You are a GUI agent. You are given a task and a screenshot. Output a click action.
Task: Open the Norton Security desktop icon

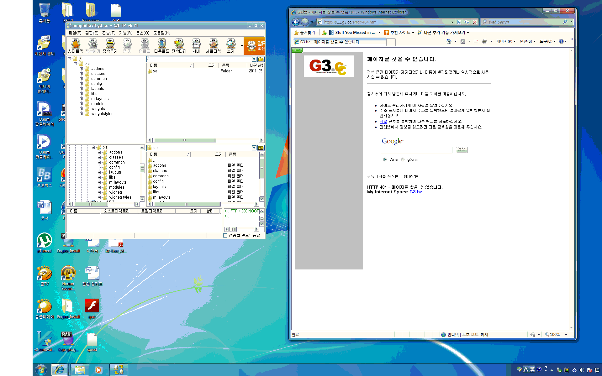68,278
